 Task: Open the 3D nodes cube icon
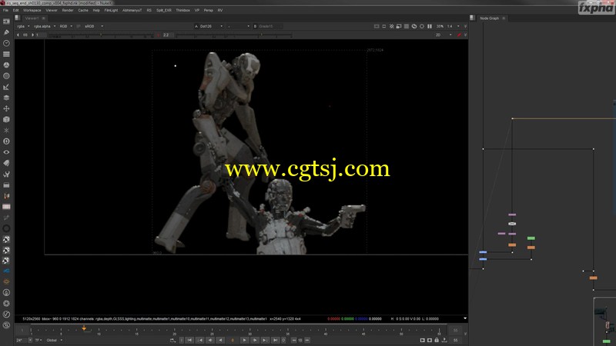6,120
